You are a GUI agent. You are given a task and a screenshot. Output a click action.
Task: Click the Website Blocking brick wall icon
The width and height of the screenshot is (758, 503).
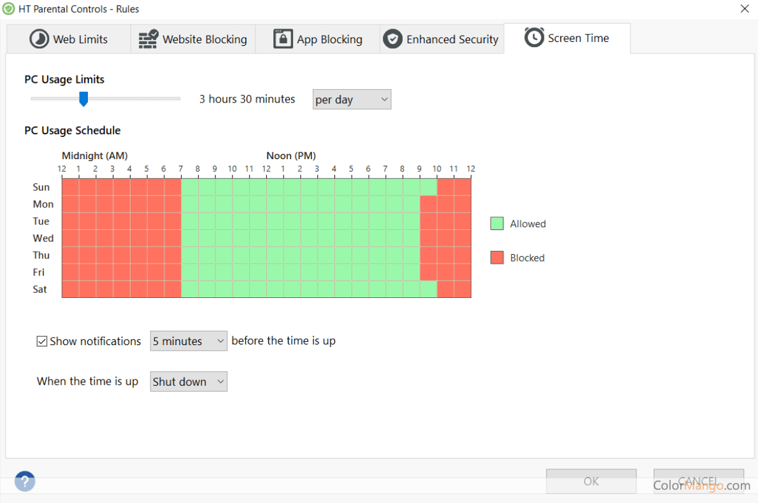148,39
